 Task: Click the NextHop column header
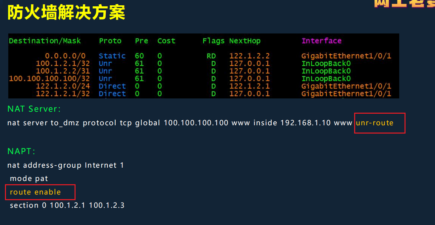point(245,40)
